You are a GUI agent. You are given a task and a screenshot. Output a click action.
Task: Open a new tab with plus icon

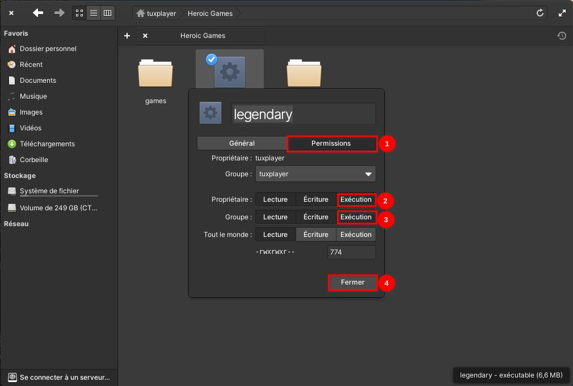click(127, 36)
